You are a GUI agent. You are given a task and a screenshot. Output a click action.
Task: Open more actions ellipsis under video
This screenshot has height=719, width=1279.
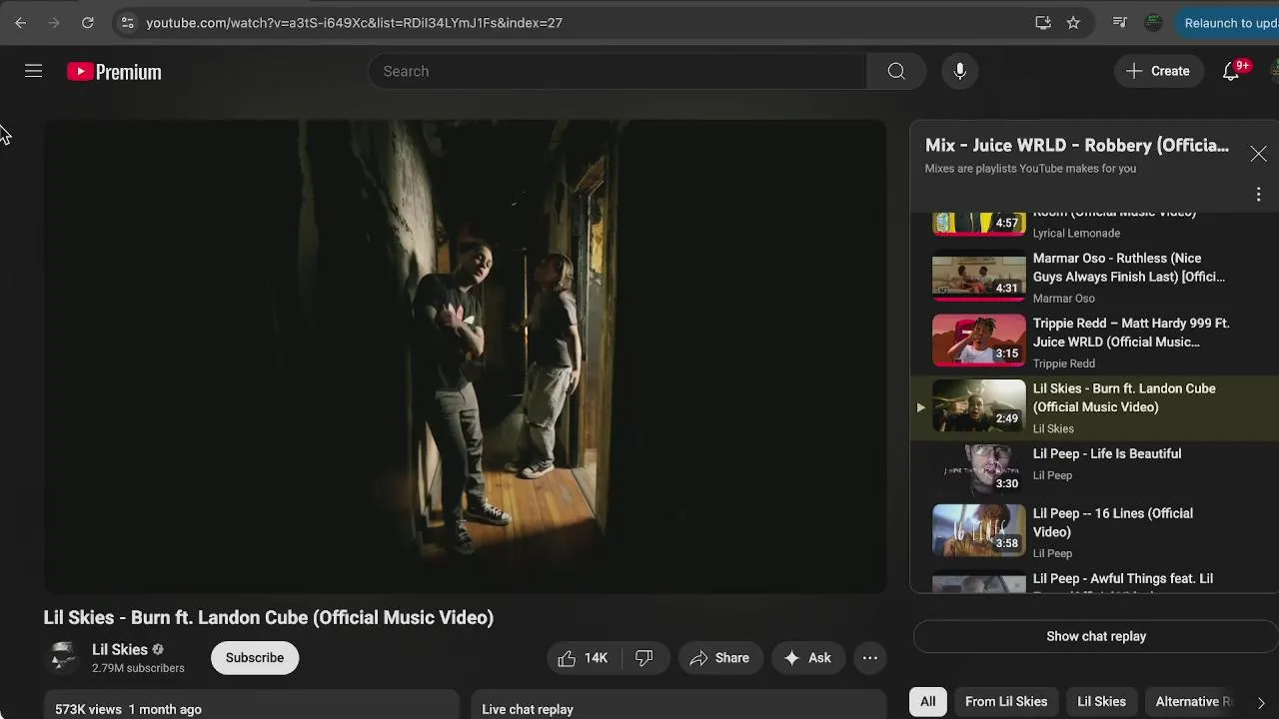[x=870, y=657]
